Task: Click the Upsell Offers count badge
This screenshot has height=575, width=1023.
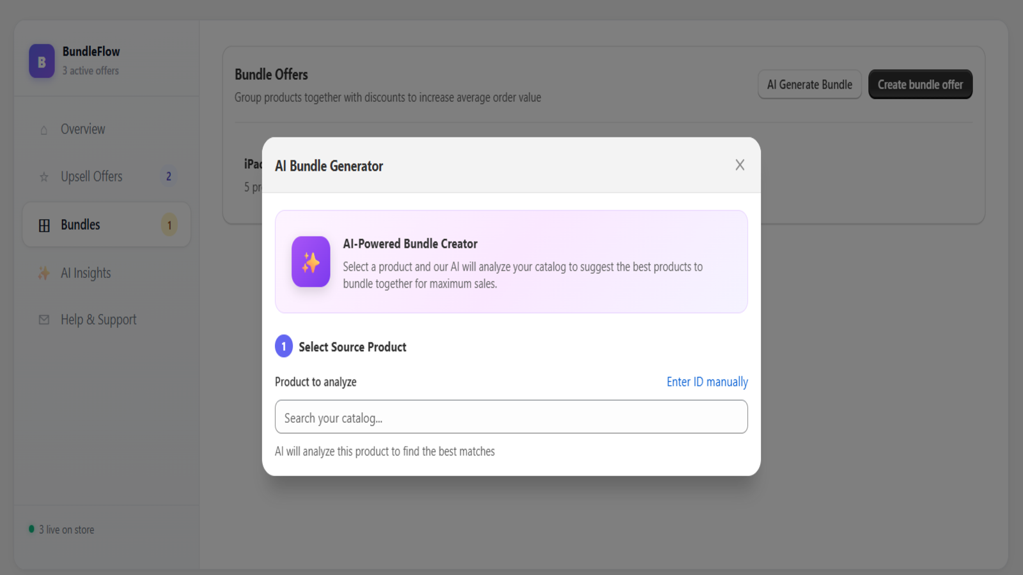Action: point(169,176)
